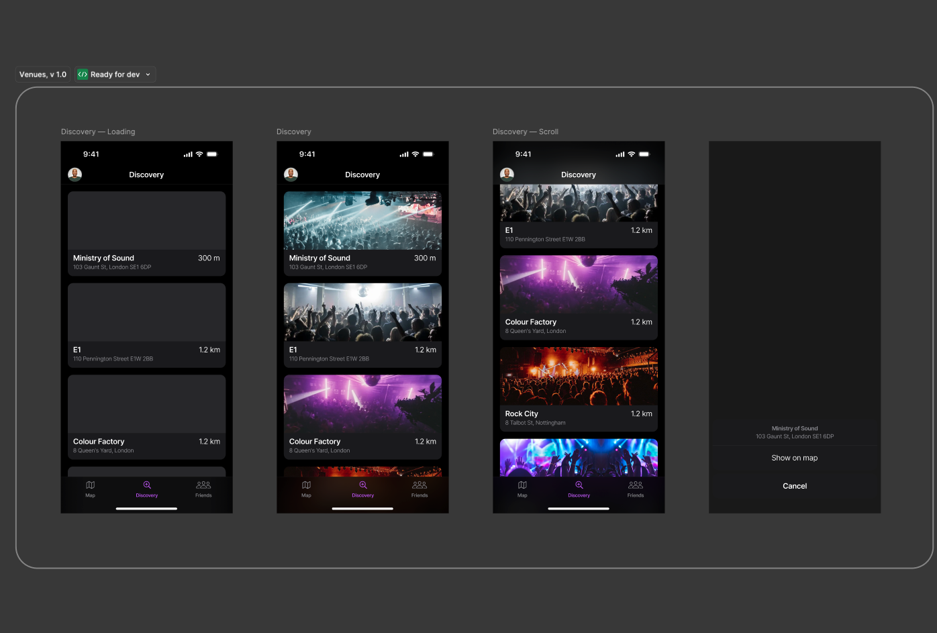
Task: Select the Discovery — Loading frame label
Action: [98, 132]
